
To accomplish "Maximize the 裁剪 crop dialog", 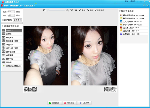I will pos(145,5).
